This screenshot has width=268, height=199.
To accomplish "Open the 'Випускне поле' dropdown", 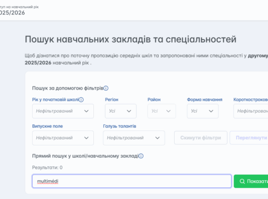I will 63,138.
